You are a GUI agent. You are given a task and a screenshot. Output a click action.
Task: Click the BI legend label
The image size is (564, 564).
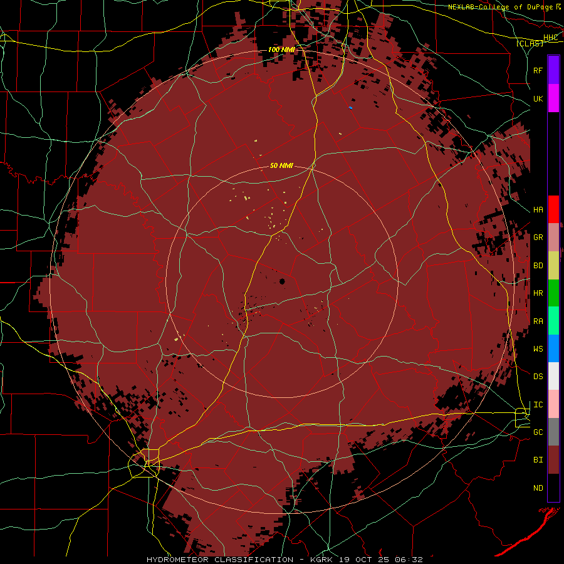(538, 460)
